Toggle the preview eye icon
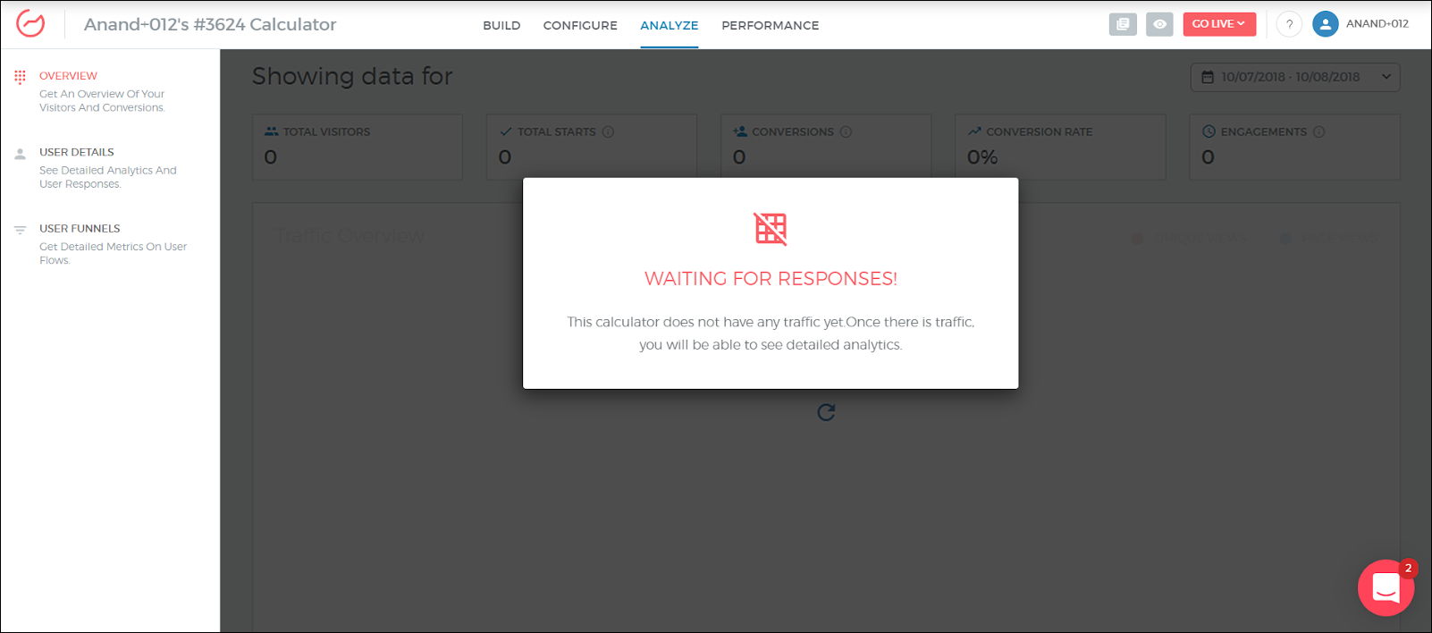 coord(1159,24)
